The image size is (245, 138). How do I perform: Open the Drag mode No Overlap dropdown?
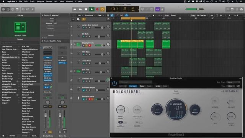click(x=203, y=15)
